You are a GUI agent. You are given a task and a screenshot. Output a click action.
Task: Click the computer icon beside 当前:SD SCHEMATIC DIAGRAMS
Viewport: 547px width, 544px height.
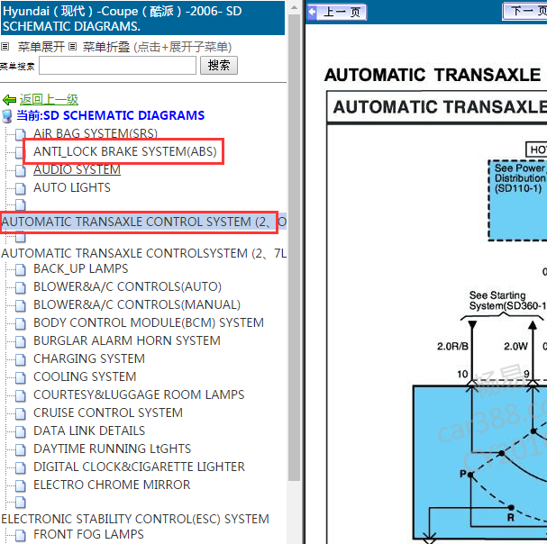point(7,116)
